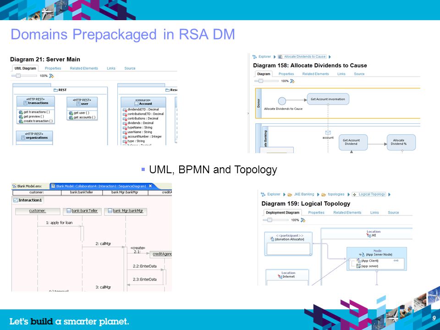Screen dimensions: 440x330
Task: Click the 2.2:EnterData message
Action: tap(145, 266)
